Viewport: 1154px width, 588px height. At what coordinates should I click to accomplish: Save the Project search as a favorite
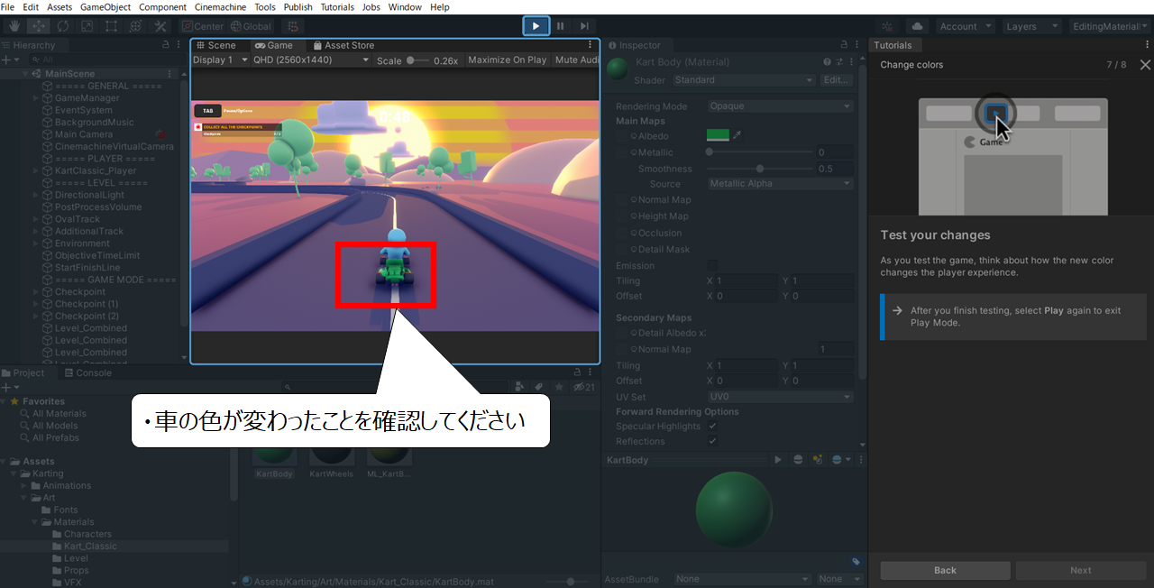[559, 387]
